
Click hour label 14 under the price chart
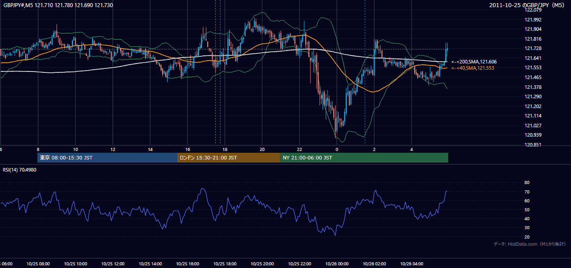point(150,149)
